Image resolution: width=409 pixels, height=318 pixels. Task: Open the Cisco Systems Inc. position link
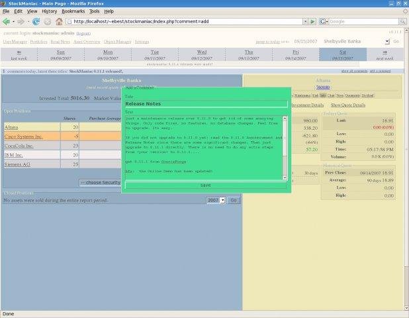pyautogui.click(x=23, y=136)
